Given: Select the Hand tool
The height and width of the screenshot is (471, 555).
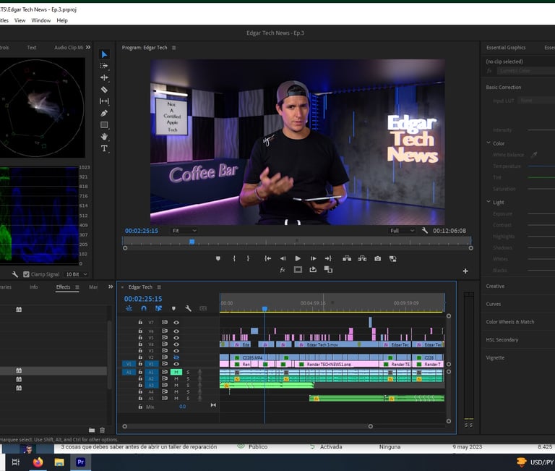Looking at the screenshot, I should coord(104,137).
